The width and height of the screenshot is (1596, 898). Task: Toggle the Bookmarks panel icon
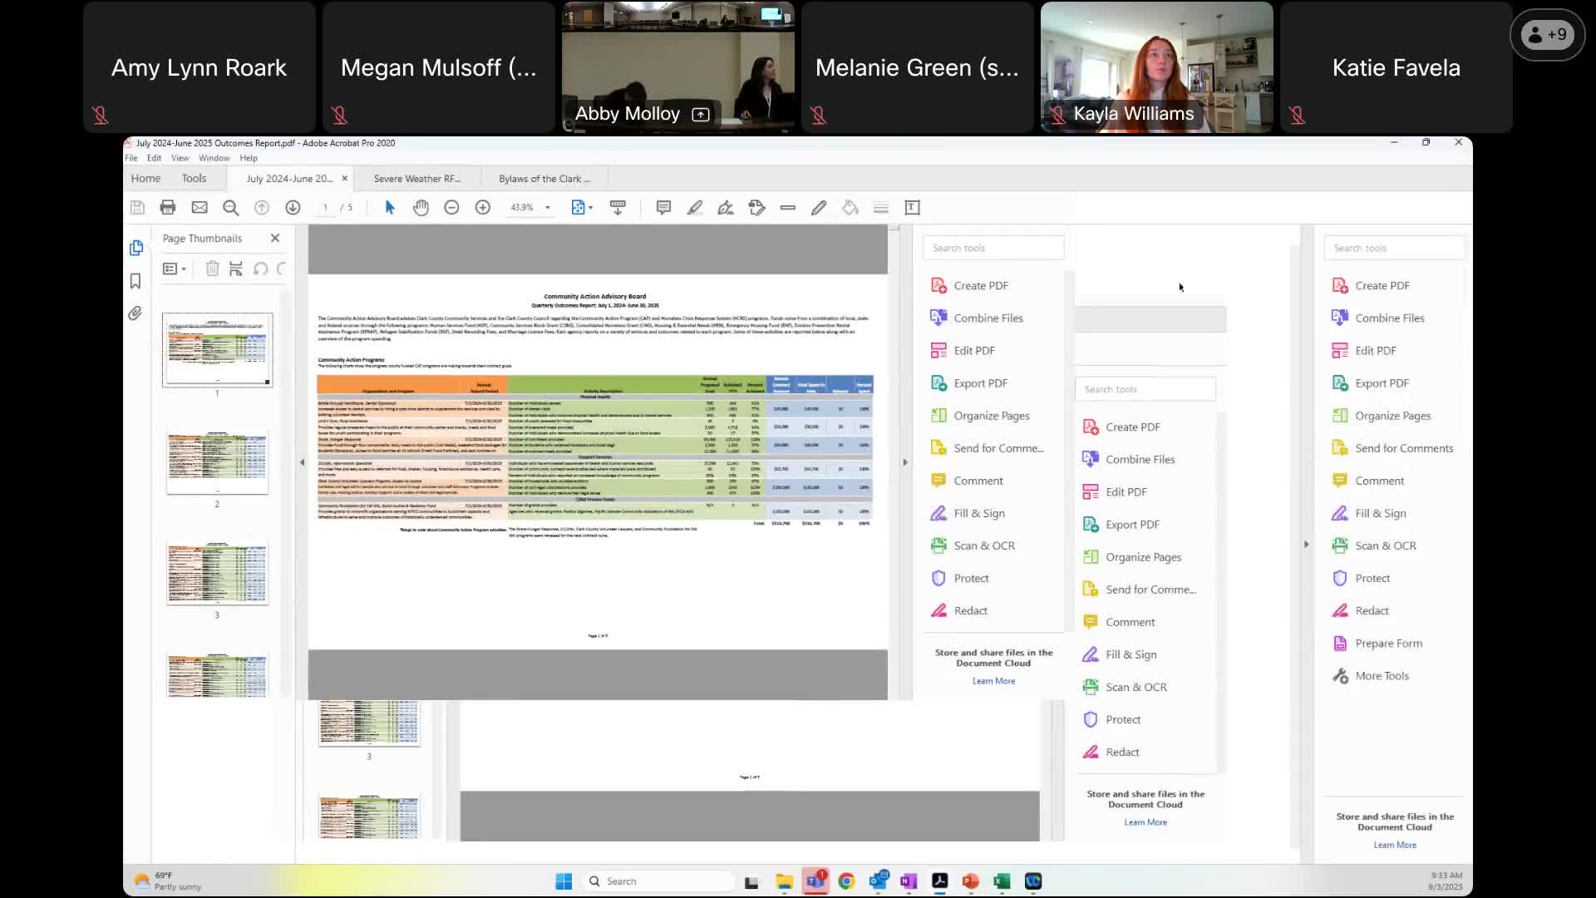tap(135, 281)
